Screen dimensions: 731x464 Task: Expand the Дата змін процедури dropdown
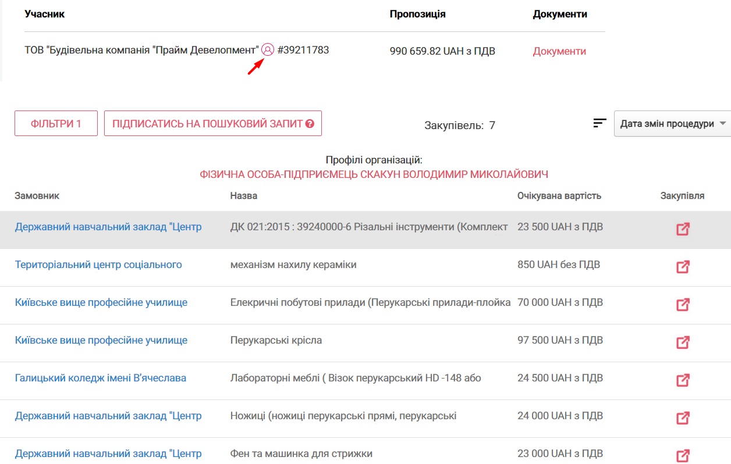coord(672,124)
